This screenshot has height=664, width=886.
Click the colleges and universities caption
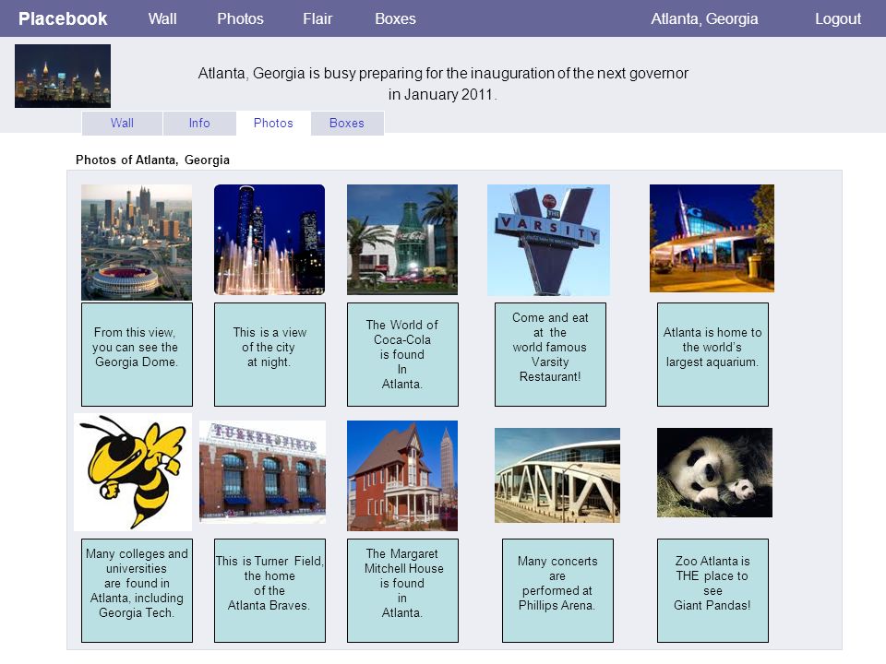pos(137,590)
